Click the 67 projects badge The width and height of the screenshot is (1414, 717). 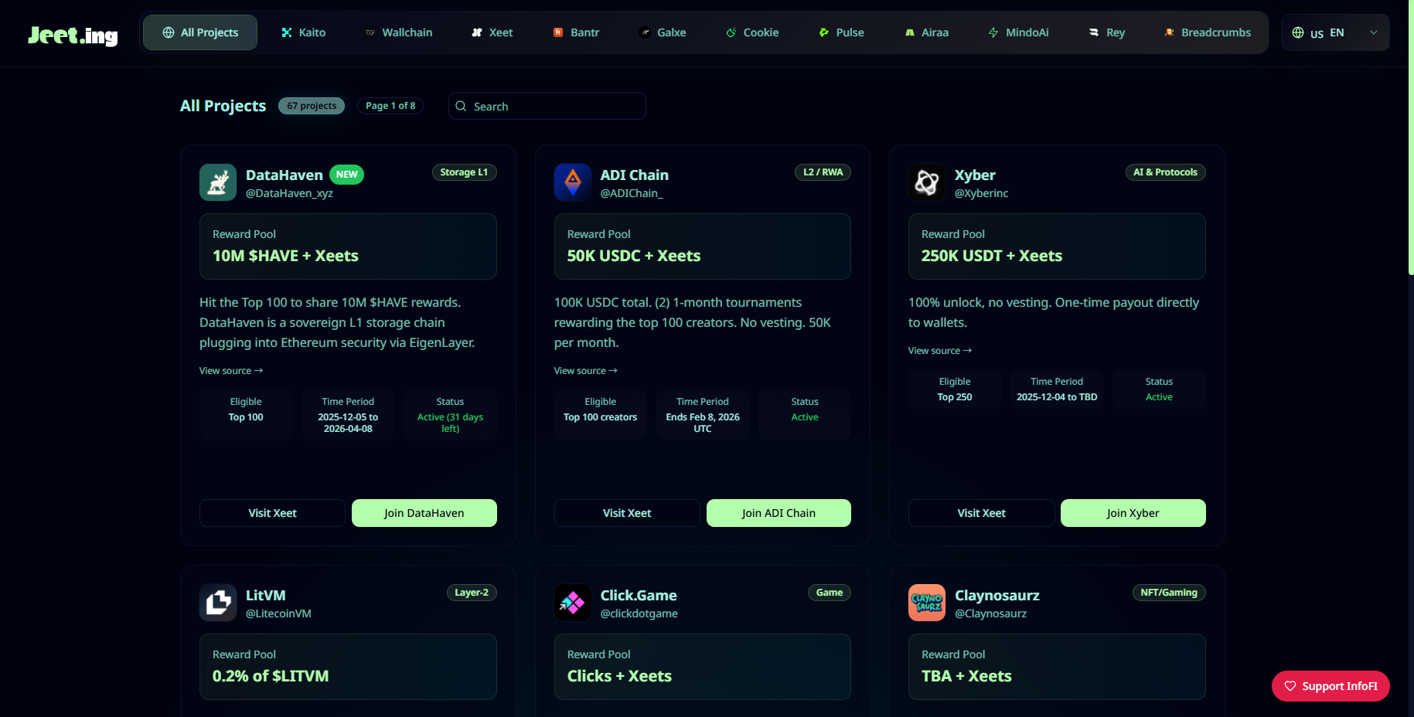(x=312, y=106)
